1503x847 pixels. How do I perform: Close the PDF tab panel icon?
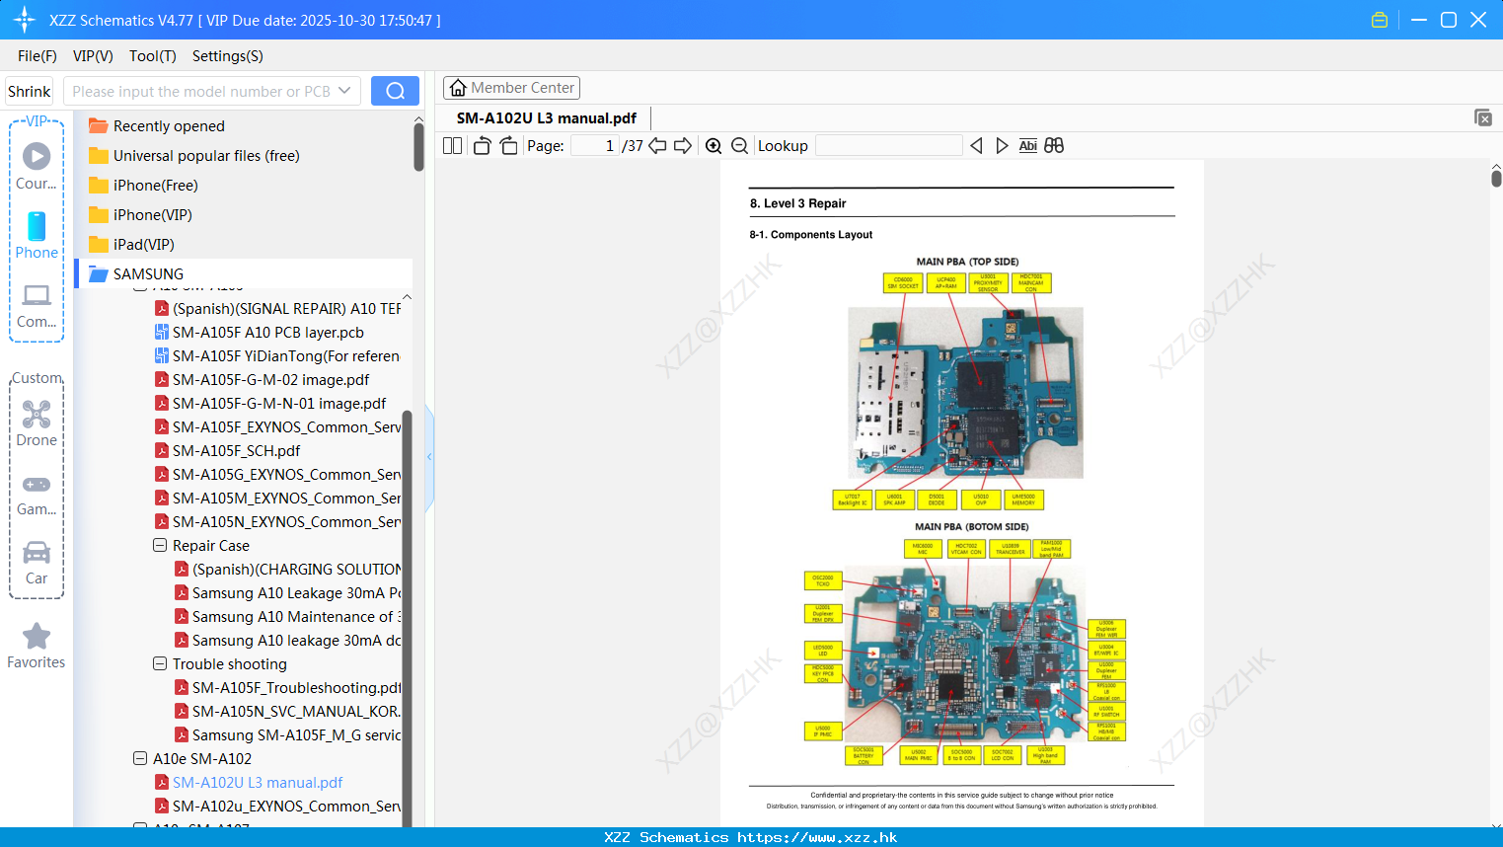tap(1483, 117)
